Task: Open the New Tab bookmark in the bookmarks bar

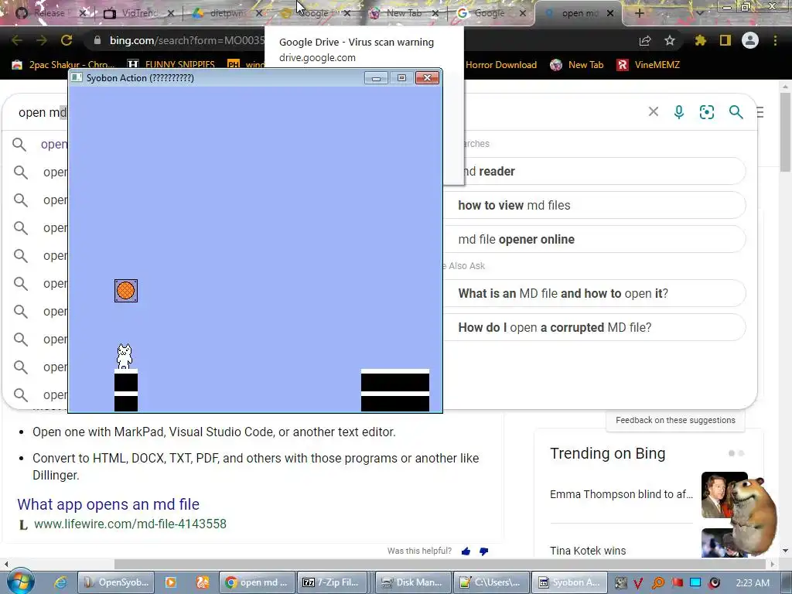Action: point(577,65)
